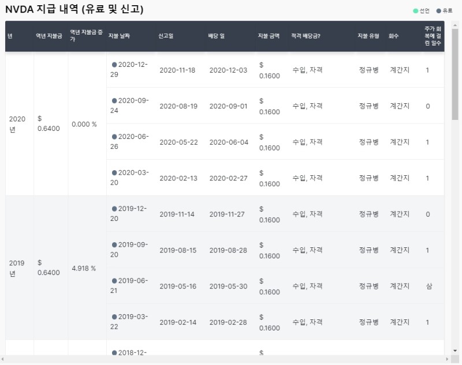
Task: Click the scroll-up arrow of vertical scrollbar
Action: tap(455, 25)
